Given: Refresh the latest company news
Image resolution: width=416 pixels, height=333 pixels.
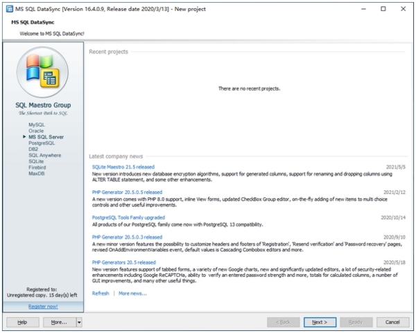Looking at the screenshot, I should (101, 294).
